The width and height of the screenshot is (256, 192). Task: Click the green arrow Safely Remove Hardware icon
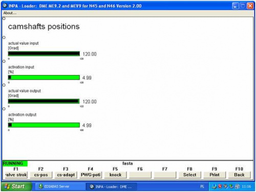(231, 186)
